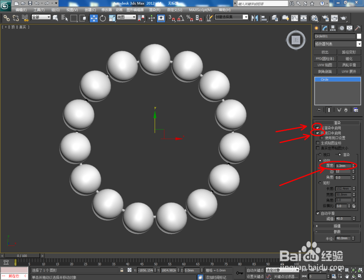Viewport: 364px width, 280px height.
Task: Select the Select and Move tool
Action: [94, 18]
